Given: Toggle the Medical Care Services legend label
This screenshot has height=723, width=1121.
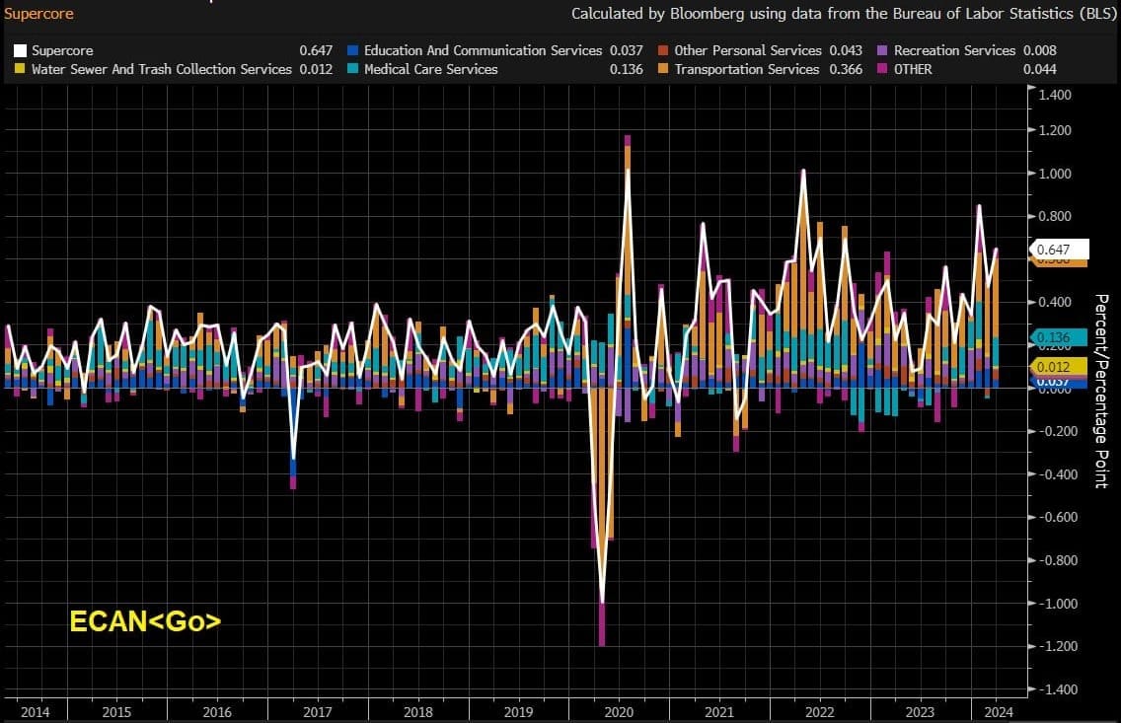Looking at the screenshot, I should point(430,69).
